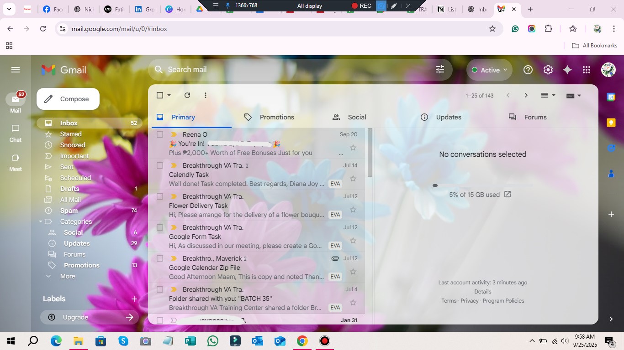Tick the Flower Delivery Task checkbox
Screen dimensions: 624x350
(x=160, y=196)
